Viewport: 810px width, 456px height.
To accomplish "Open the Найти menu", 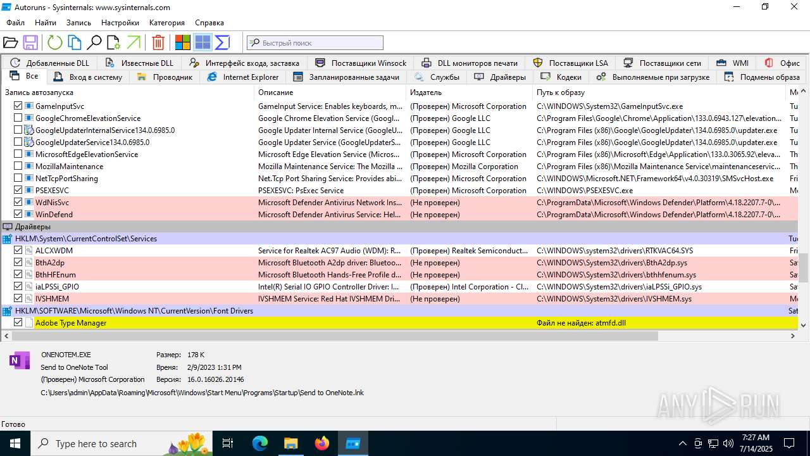I will click(x=46, y=22).
